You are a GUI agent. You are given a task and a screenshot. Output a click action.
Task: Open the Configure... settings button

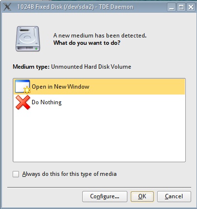[x=105, y=196]
